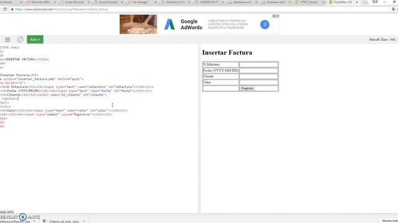The image size is (398, 223).
Task: Click the Cliente input field
Action: coord(259,76)
